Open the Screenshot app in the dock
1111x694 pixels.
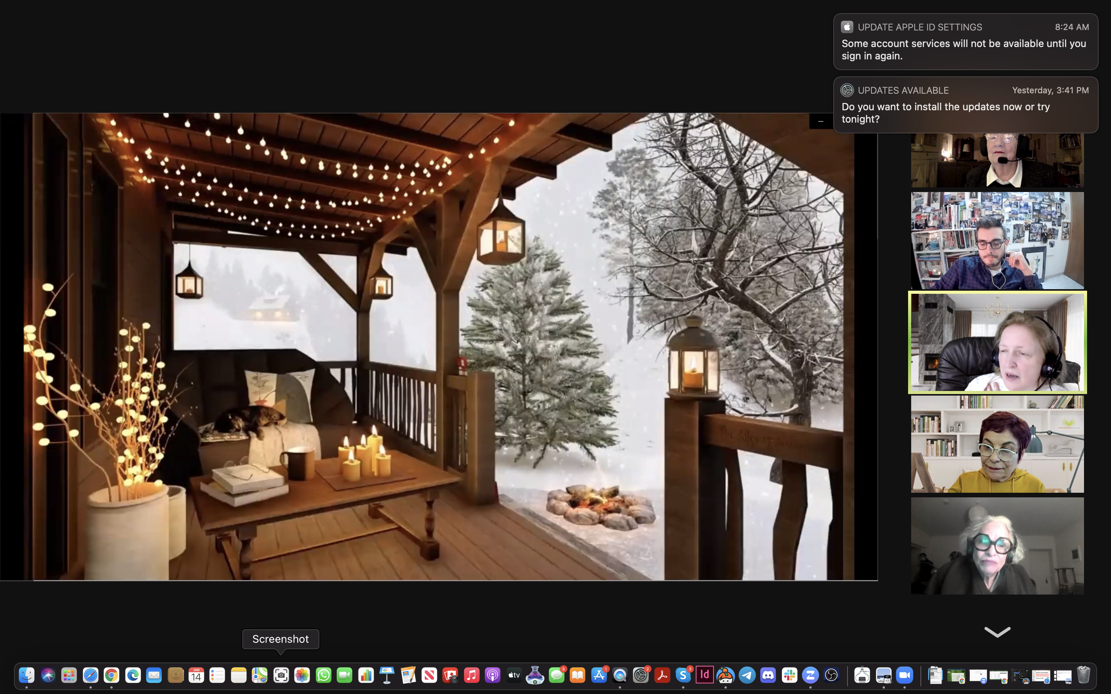coord(281,675)
